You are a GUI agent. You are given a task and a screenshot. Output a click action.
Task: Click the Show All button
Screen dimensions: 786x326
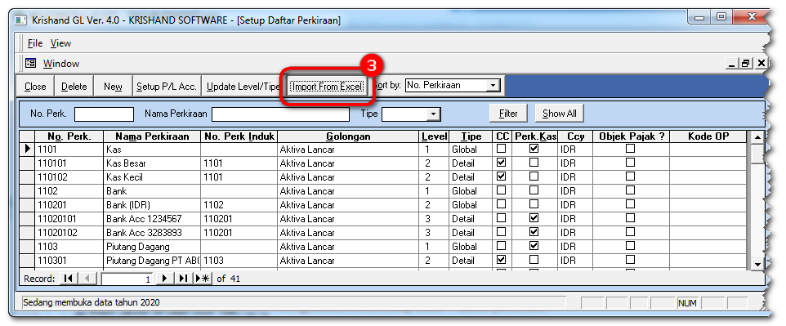pos(560,114)
